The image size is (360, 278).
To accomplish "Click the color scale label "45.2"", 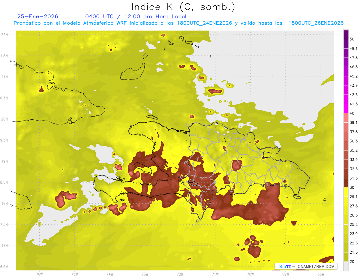I will tap(354, 76).
